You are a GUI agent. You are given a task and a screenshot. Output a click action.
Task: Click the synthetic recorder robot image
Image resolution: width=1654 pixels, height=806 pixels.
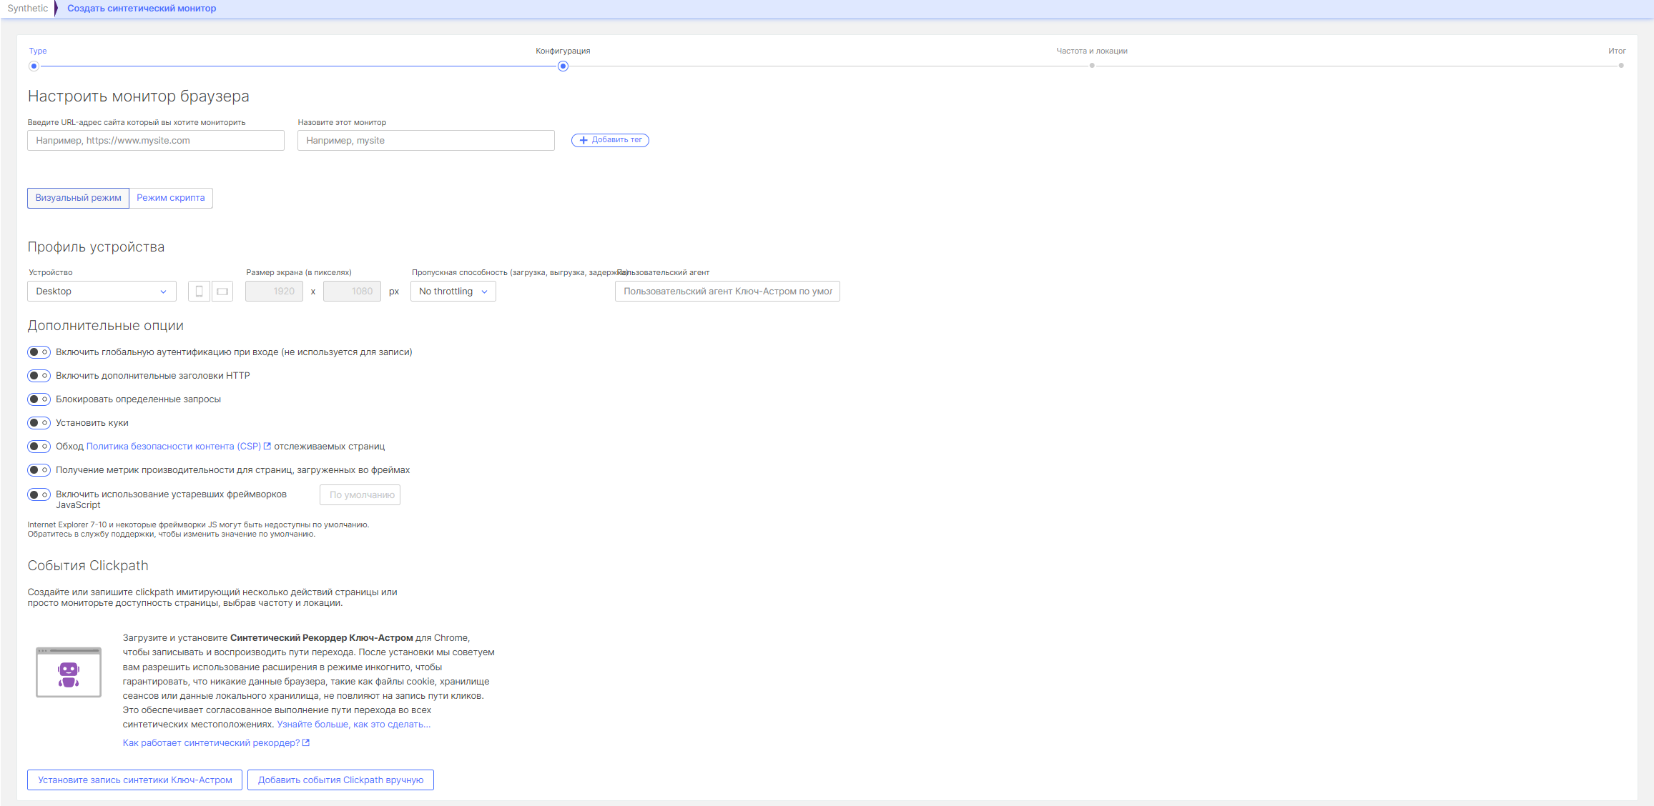click(69, 672)
